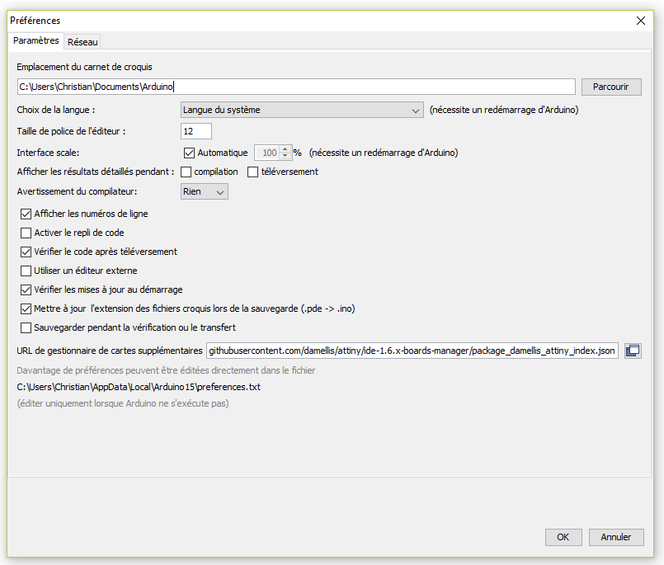Toggle Vérifier le code après téléversement
This screenshot has width=664, height=565.
tap(26, 252)
